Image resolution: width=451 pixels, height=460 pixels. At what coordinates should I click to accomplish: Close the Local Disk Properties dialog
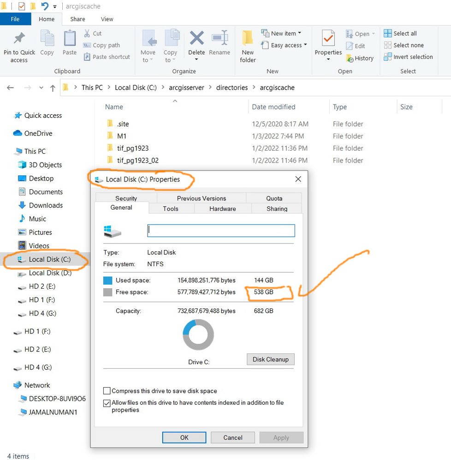[x=298, y=179]
